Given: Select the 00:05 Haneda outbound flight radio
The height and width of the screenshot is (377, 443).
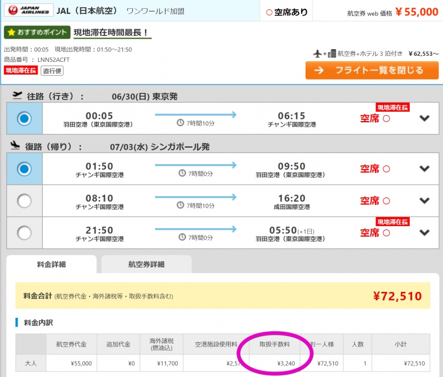Looking at the screenshot, I should click(x=24, y=118).
